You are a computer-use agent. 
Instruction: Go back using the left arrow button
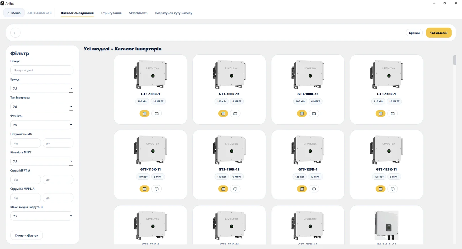click(x=15, y=33)
